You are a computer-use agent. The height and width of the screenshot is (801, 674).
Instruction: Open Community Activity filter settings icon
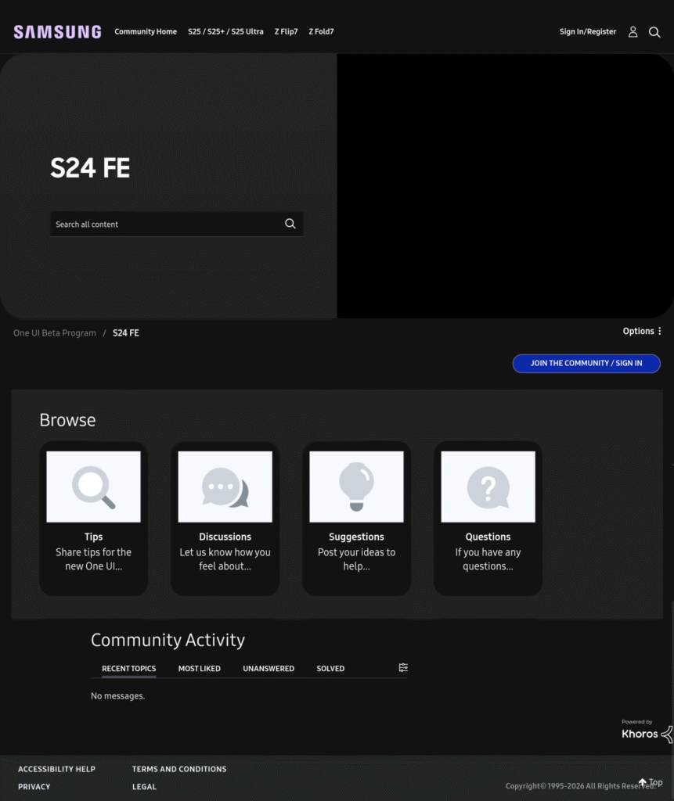point(403,668)
